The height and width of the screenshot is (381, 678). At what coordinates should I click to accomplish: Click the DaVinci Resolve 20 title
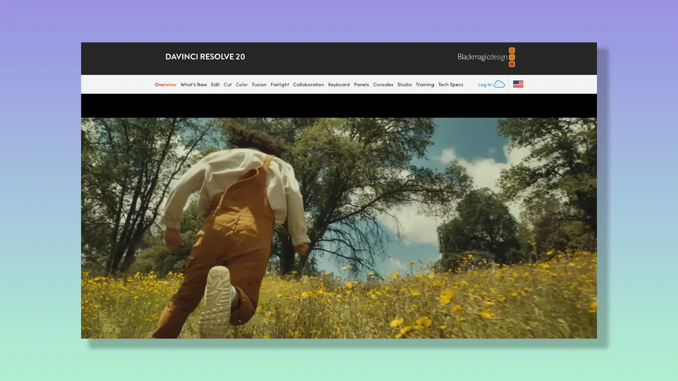[x=205, y=57]
